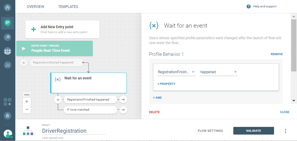
Task: Zoom in the flow canvas
Action: (x=27, y=101)
